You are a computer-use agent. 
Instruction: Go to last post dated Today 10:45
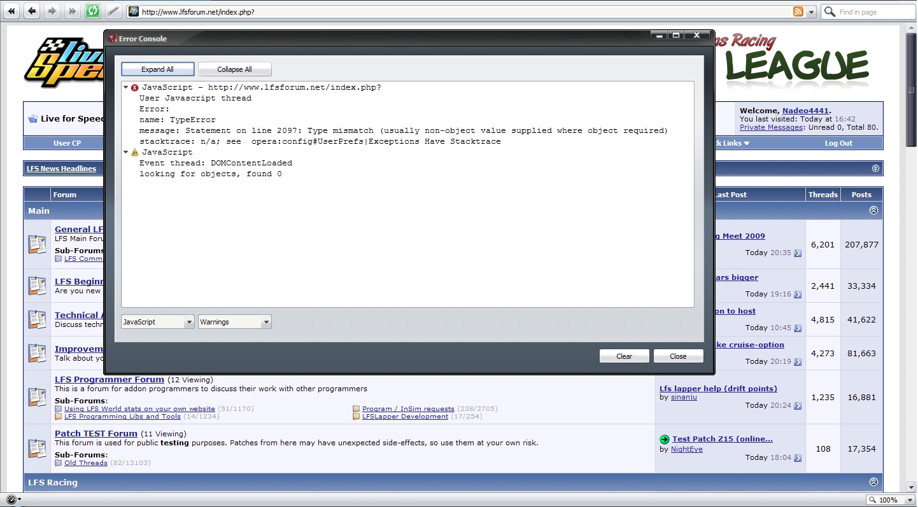798,328
